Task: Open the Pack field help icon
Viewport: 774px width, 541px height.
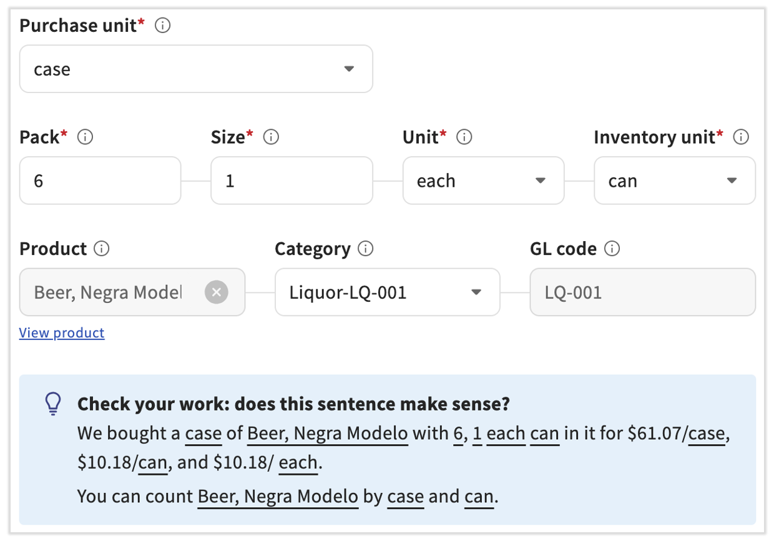Action: (x=85, y=137)
